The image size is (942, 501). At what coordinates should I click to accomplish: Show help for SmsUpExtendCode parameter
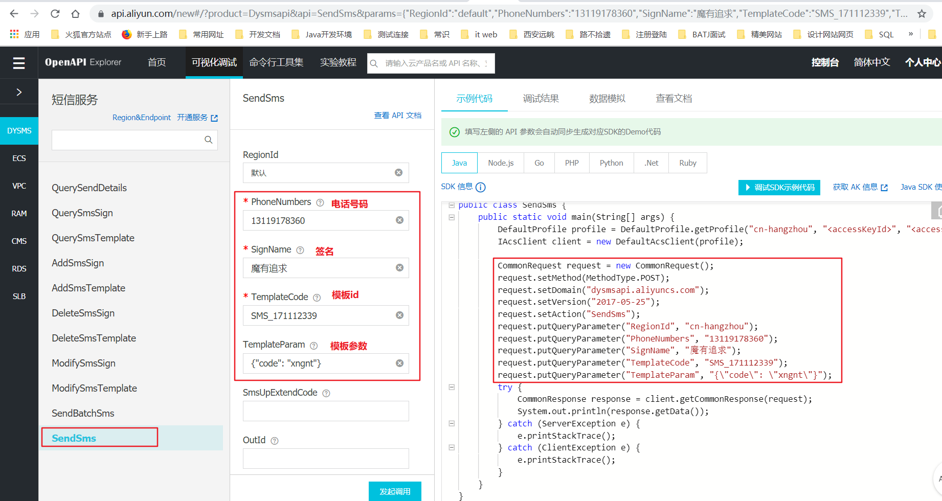click(326, 393)
